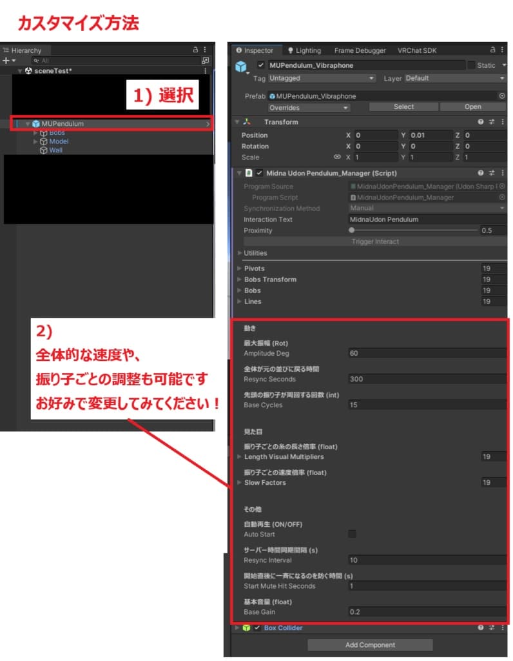Open sceneTest scene options menu

[206, 71]
